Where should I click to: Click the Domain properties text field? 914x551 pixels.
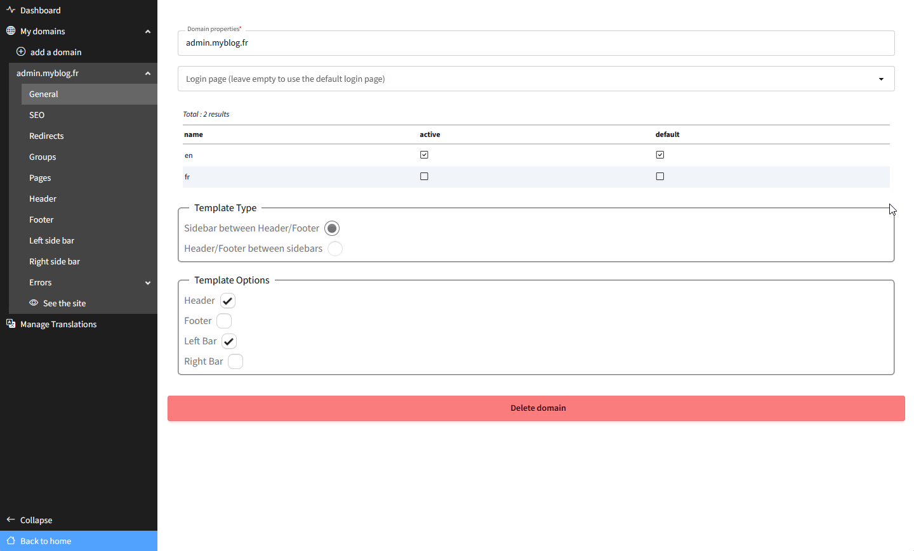coord(536,43)
